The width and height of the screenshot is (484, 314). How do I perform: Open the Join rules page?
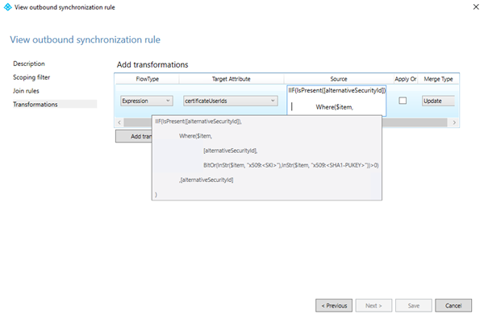pos(26,91)
